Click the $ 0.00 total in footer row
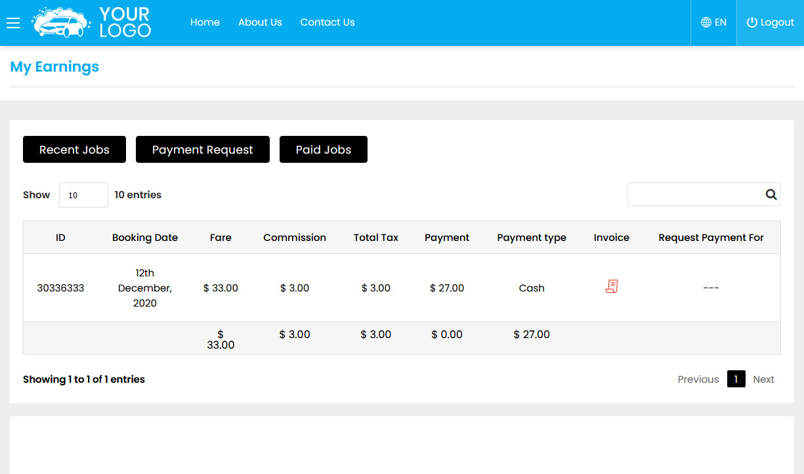Screen dimensions: 804x474 pyautogui.click(x=447, y=334)
